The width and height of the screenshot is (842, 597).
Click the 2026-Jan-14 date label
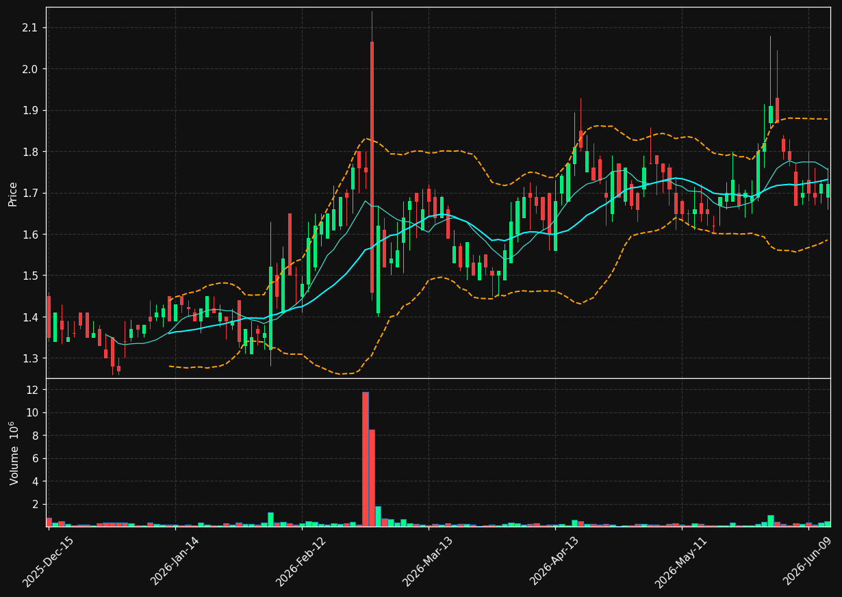tap(175, 561)
